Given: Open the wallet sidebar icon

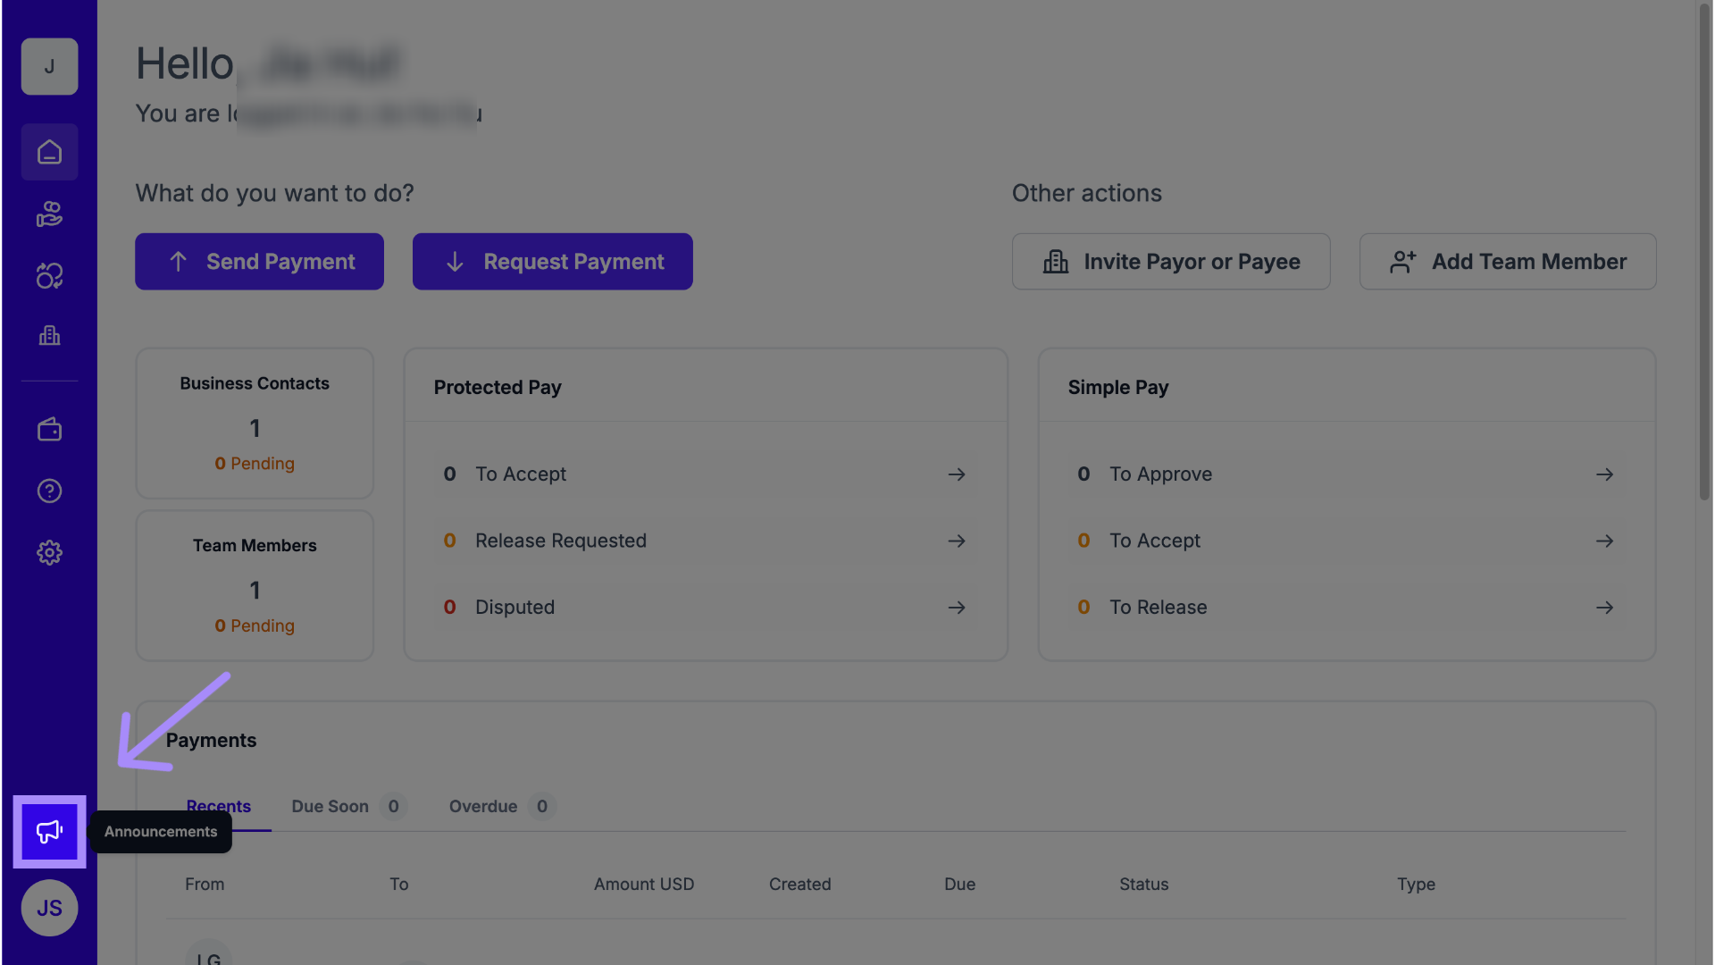Looking at the screenshot, I should 49,430.
